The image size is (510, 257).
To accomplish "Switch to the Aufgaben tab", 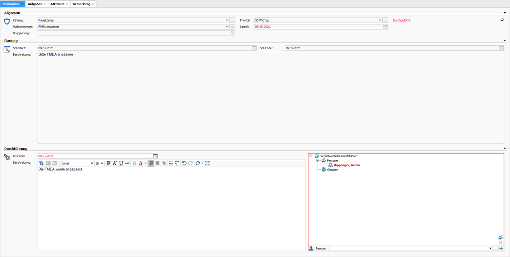I will (35, 4).
